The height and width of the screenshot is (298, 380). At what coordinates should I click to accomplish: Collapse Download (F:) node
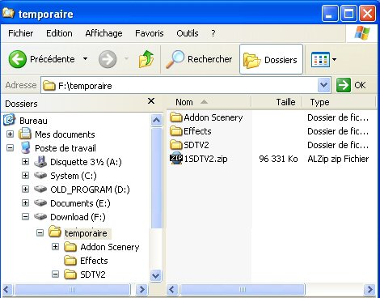click(x=25, y=216)
